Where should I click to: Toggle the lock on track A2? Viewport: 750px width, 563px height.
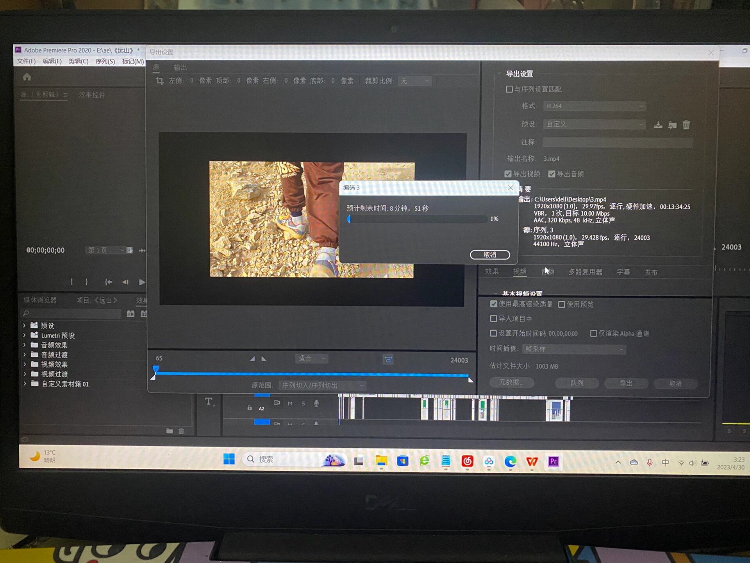[250, 407]
